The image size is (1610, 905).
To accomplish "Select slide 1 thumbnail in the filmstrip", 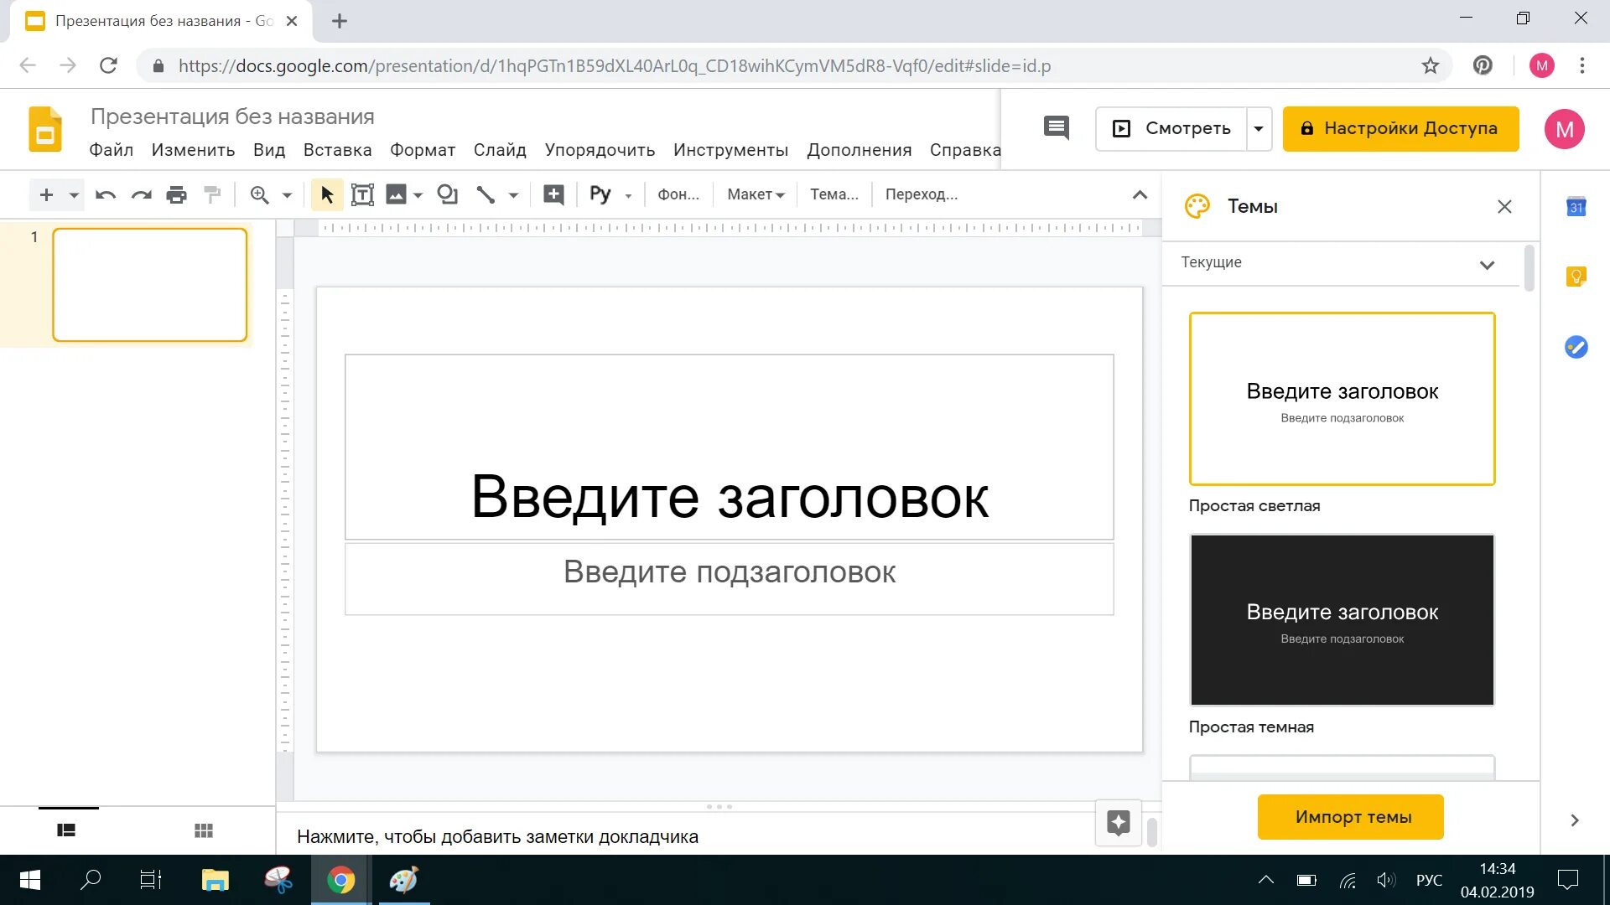I will (x=149, y=285).
